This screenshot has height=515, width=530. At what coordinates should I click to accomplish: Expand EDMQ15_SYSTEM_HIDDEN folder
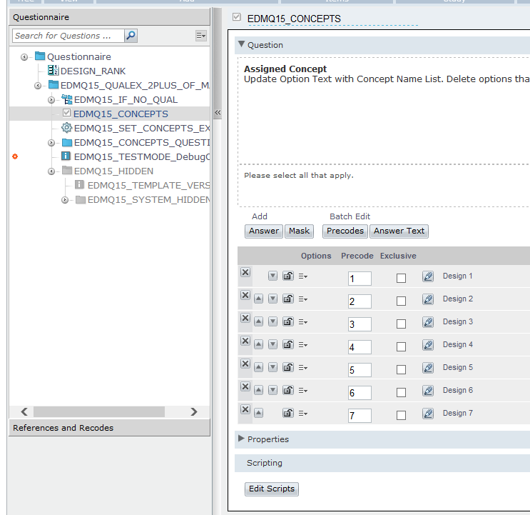click(65, 200)
